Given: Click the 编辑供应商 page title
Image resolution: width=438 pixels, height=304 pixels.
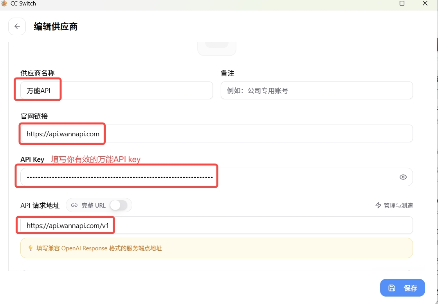Looking at the screenshot, I should click(x=56, y=27).
